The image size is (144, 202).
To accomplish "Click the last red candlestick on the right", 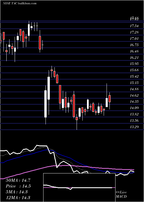I will 109,99.
